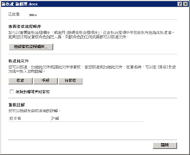Click the sender name next to 送出者

click(33, 15)
